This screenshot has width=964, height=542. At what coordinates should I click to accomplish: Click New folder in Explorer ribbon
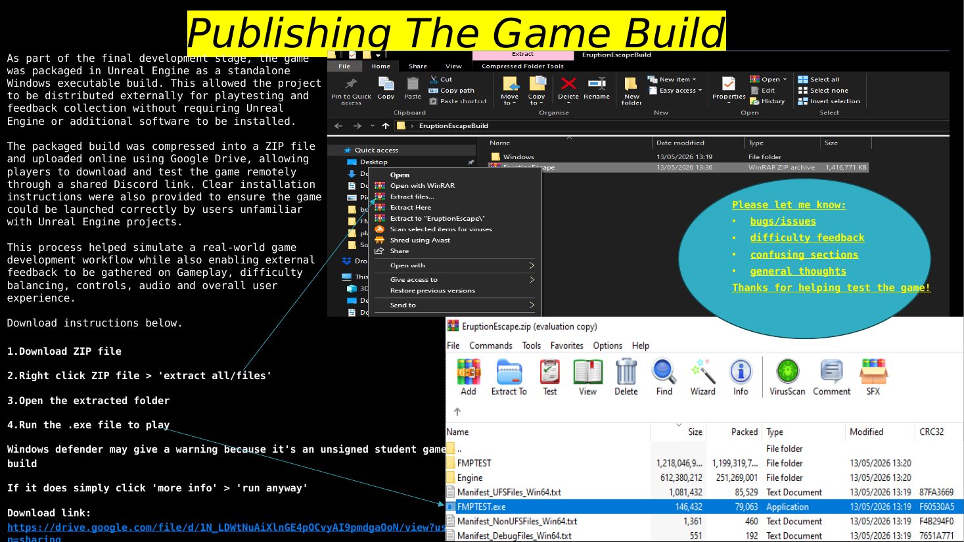[631, 91]
